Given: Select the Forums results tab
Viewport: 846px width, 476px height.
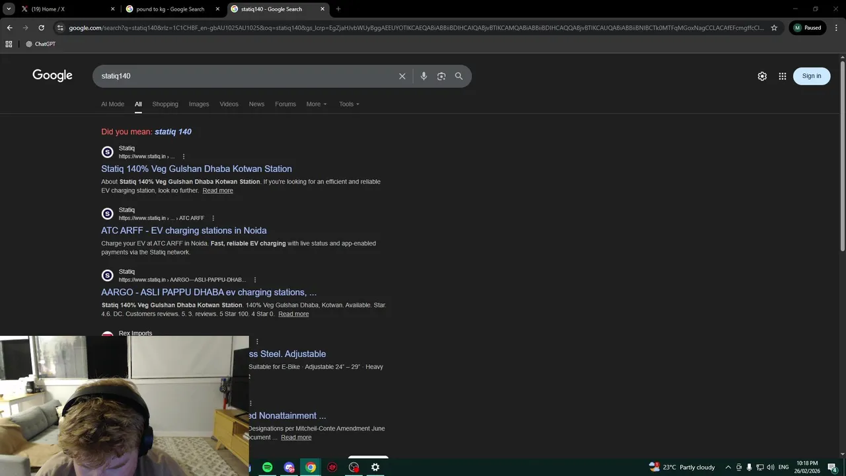Looking at the screenshot, I should pyautogui.click(x=286, y=104).
